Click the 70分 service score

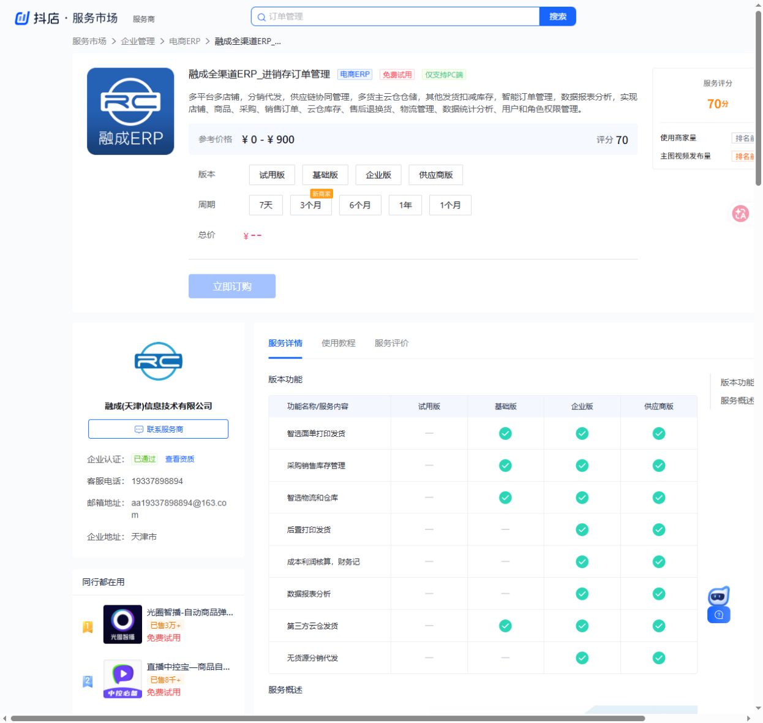coord(718,104)
